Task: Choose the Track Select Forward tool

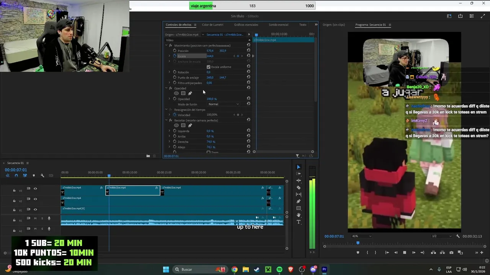Action: click(x=299, y=174)
